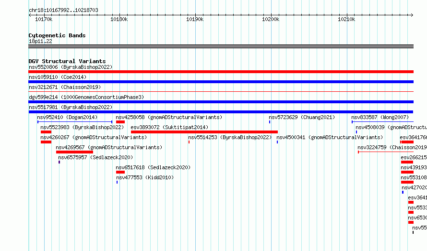Screen dimensions: 427x251
Task: Open nsv5523983 (ByrskaBishop2022) label
Action: (82, 127)
